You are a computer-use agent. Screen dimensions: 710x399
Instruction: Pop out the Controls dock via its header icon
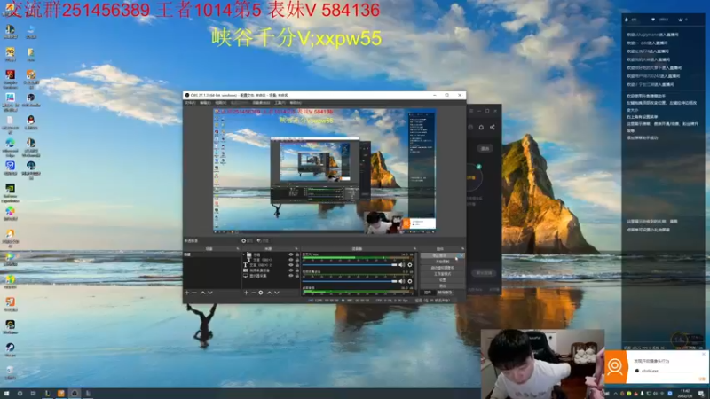coord(462,249)
